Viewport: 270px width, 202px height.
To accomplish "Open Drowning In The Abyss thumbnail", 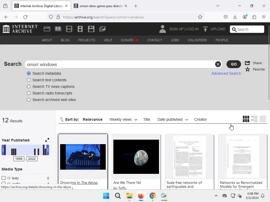I will (x=83, y=157).
